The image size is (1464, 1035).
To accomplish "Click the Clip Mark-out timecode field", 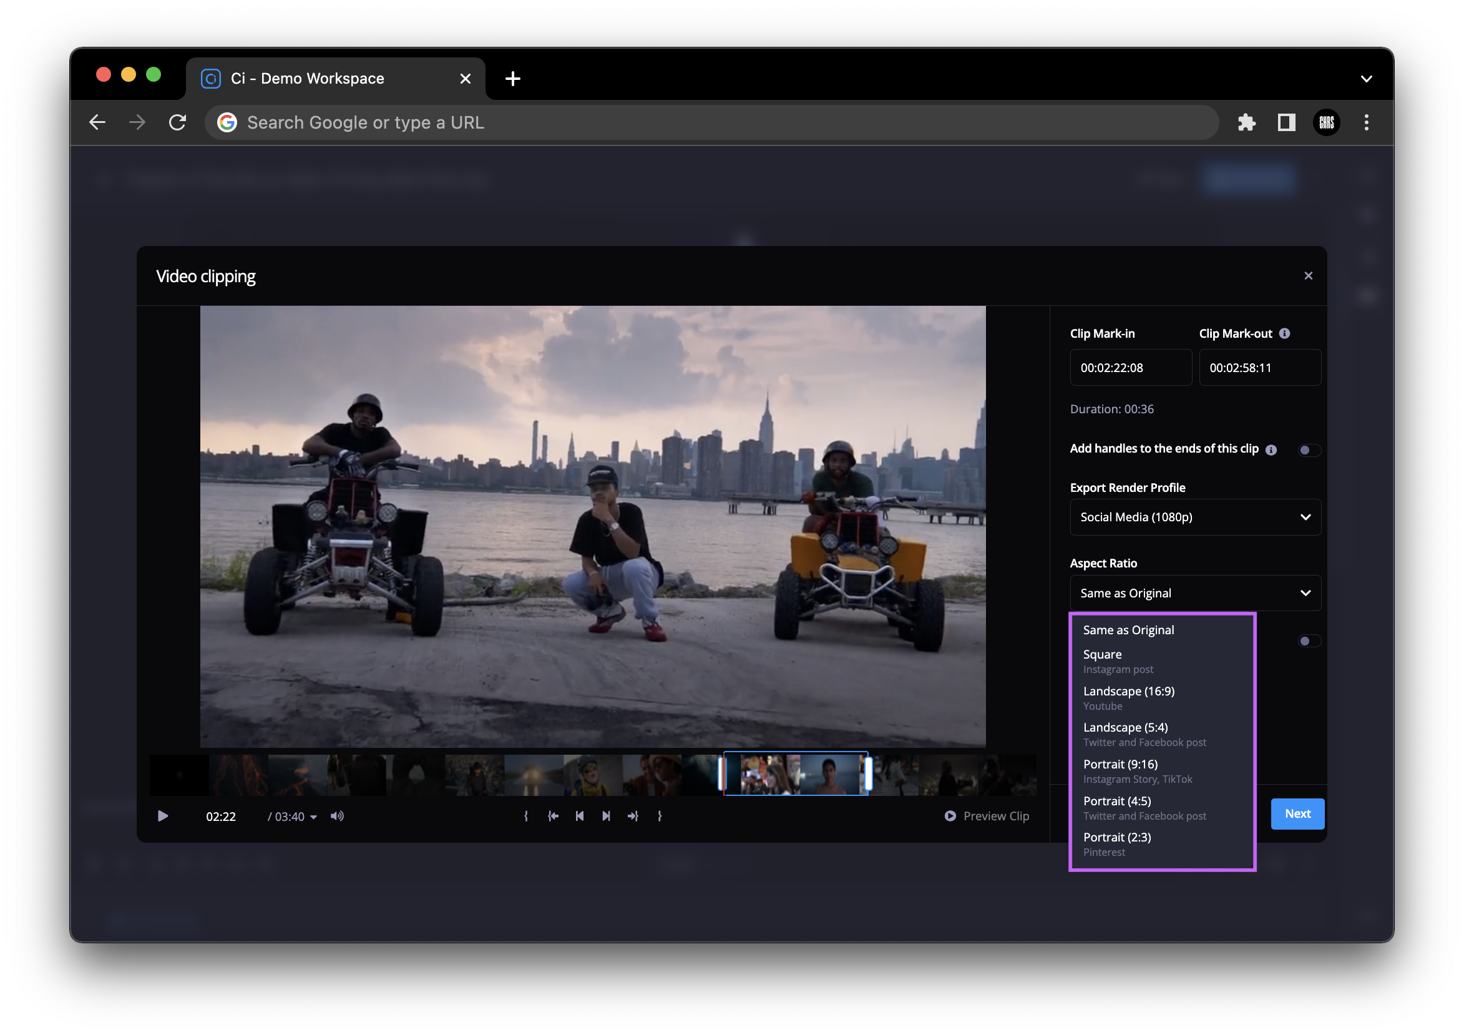I will pyautogui.click(x=1259, y=367).
